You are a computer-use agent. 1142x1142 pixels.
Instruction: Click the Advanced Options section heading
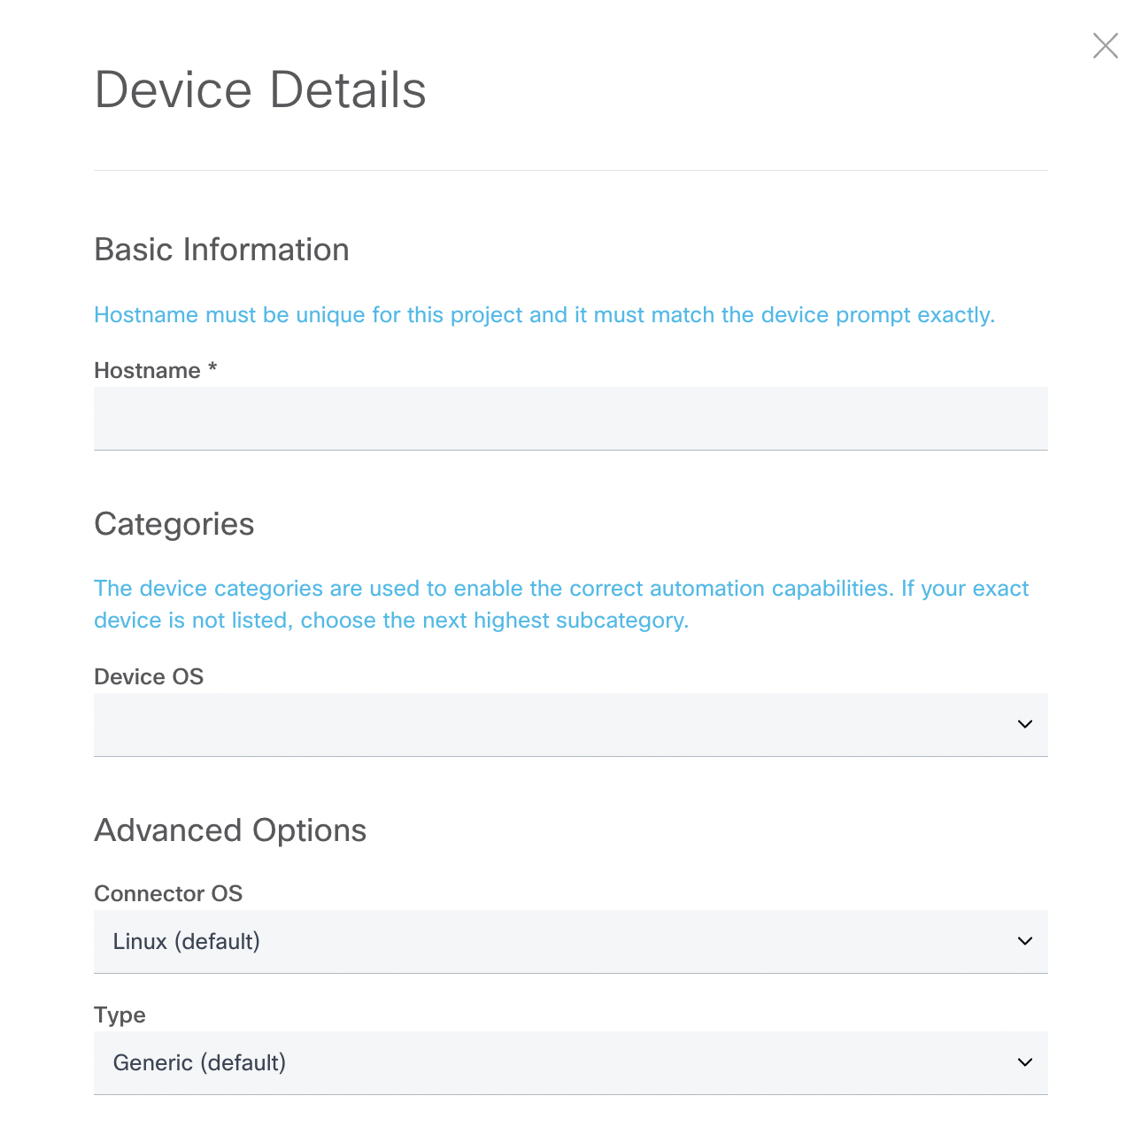coord(230,830)
